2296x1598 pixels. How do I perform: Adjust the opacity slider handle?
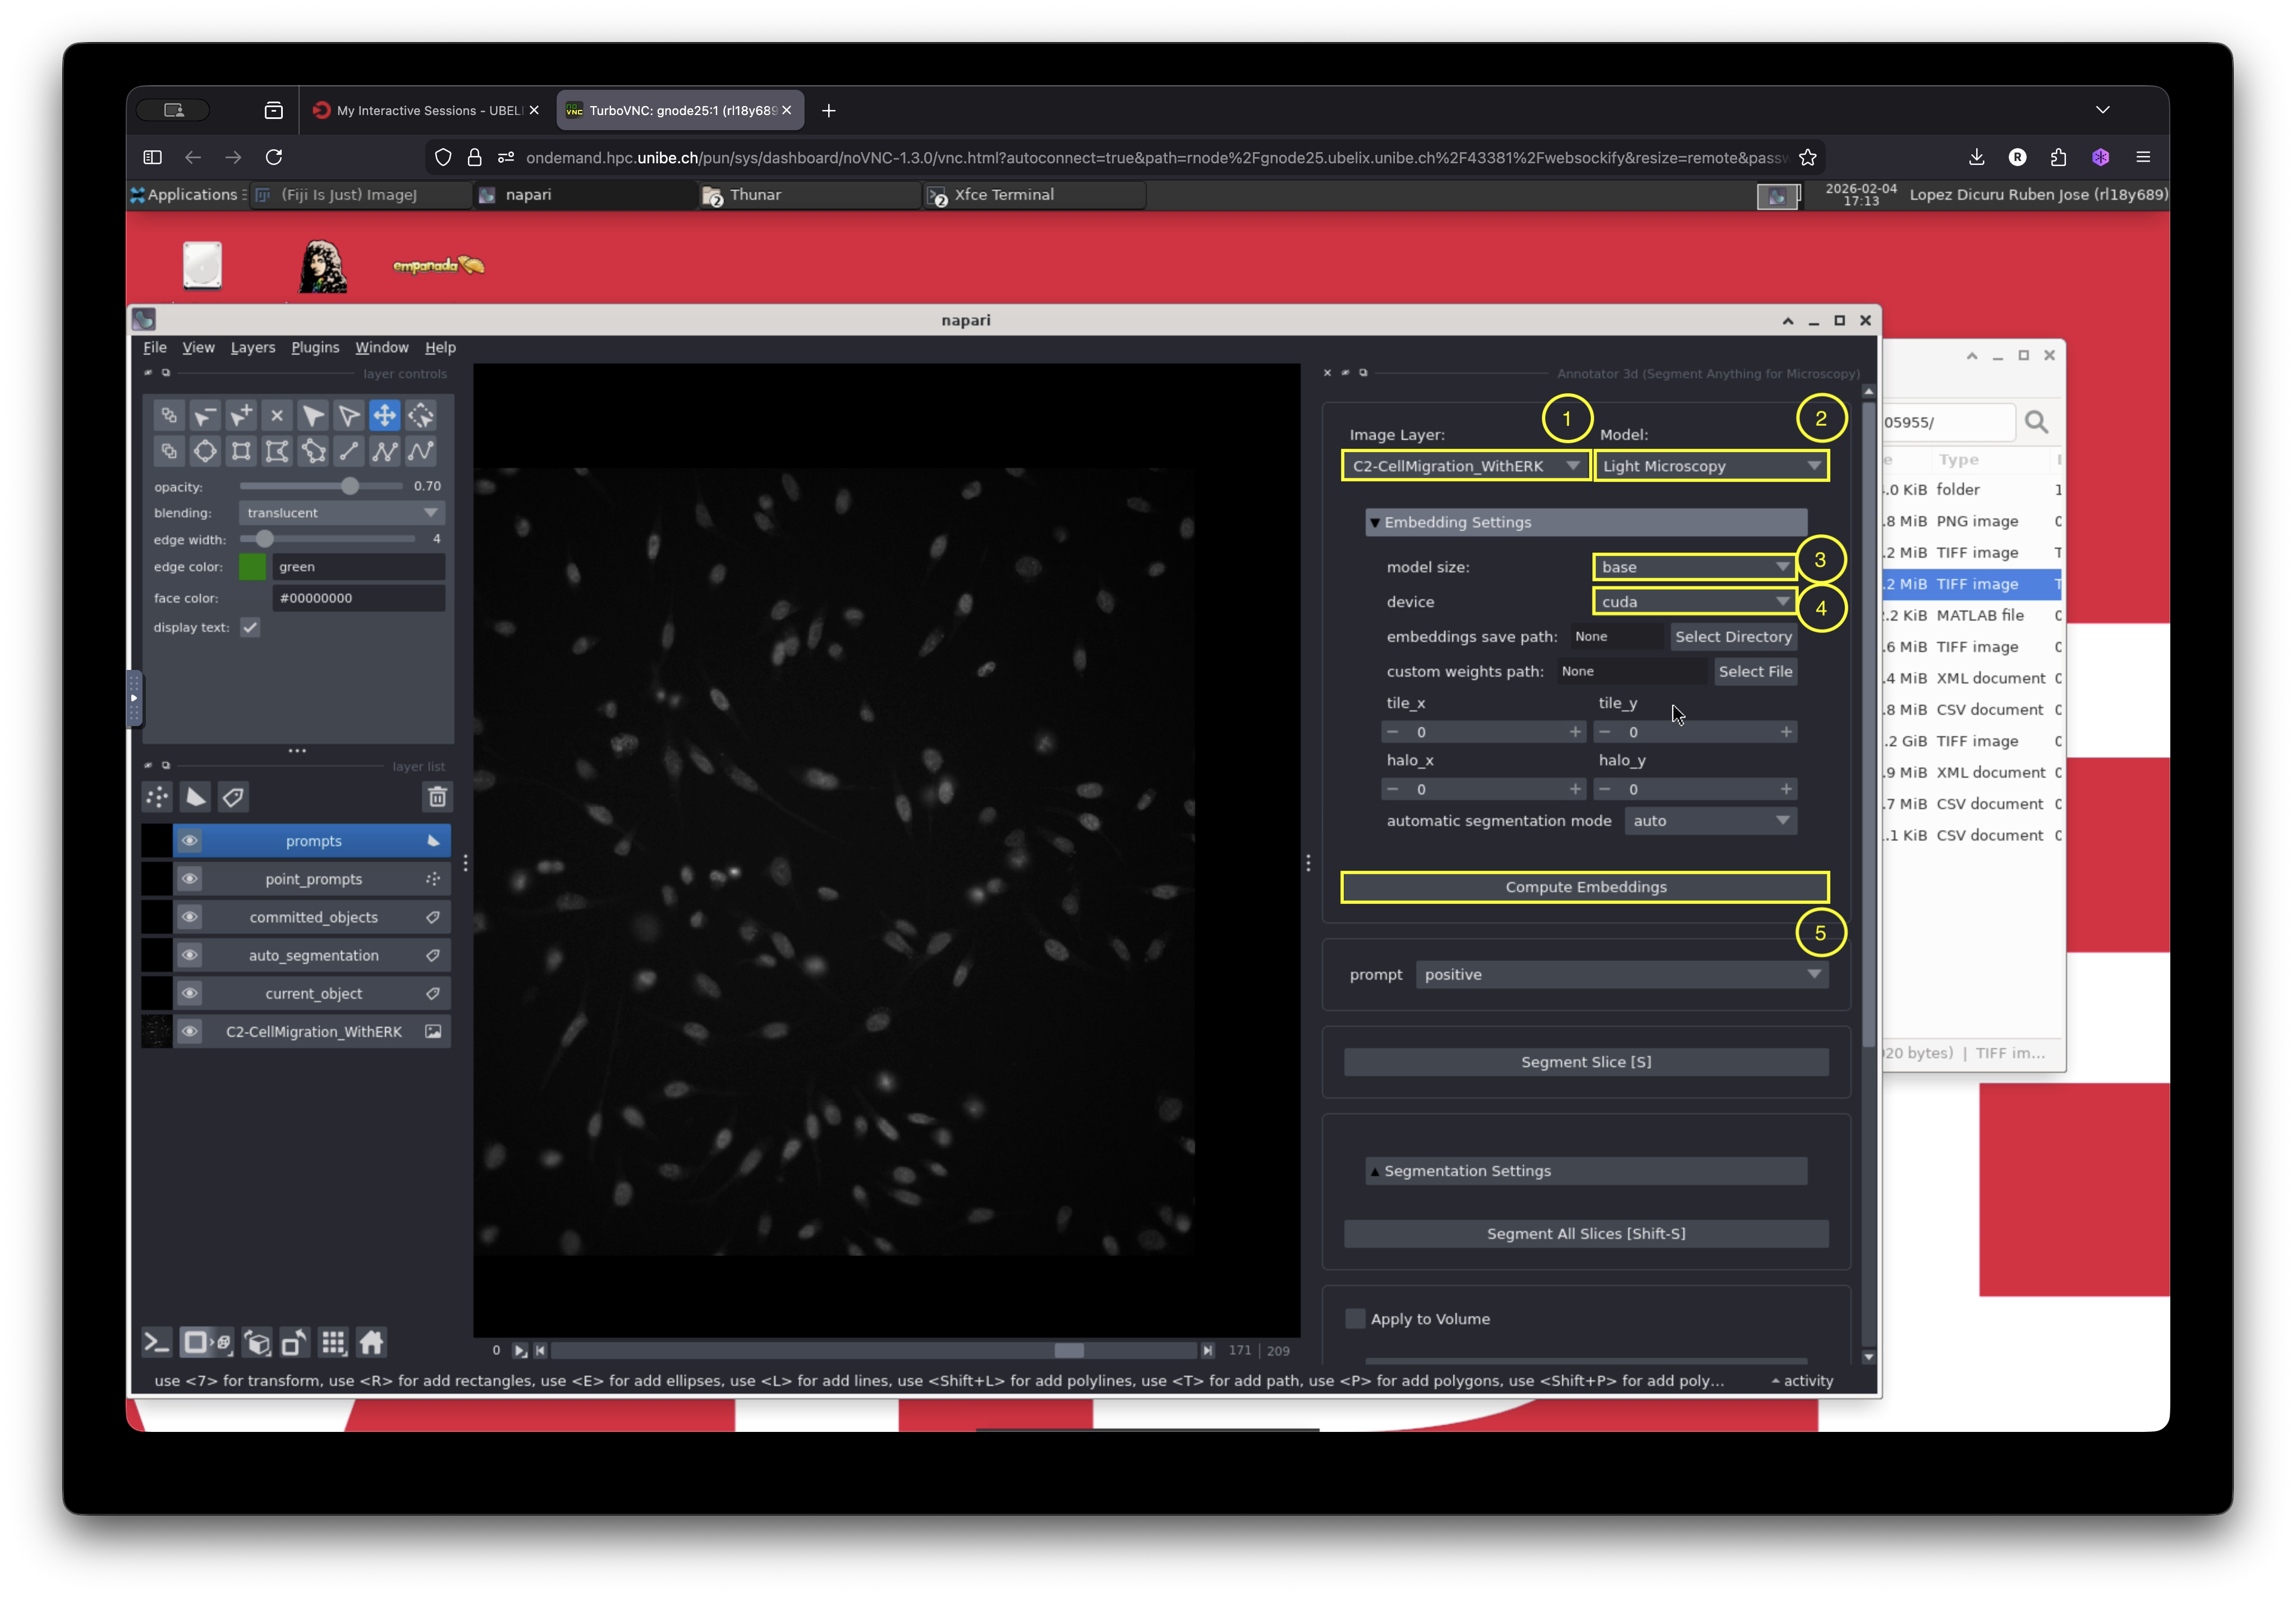(x=349, y=486)
